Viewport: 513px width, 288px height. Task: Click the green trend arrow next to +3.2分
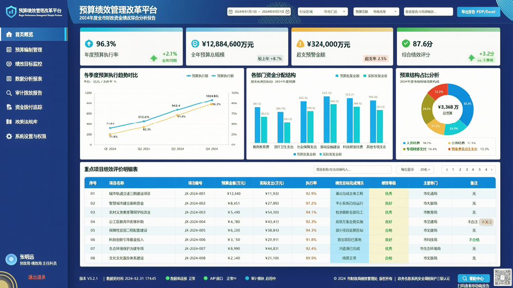pos(471,58)
